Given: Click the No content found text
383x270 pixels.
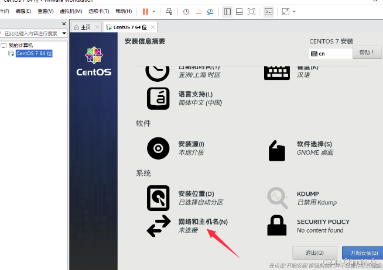Looking at the screenshot, I should (x=320, y=230).
